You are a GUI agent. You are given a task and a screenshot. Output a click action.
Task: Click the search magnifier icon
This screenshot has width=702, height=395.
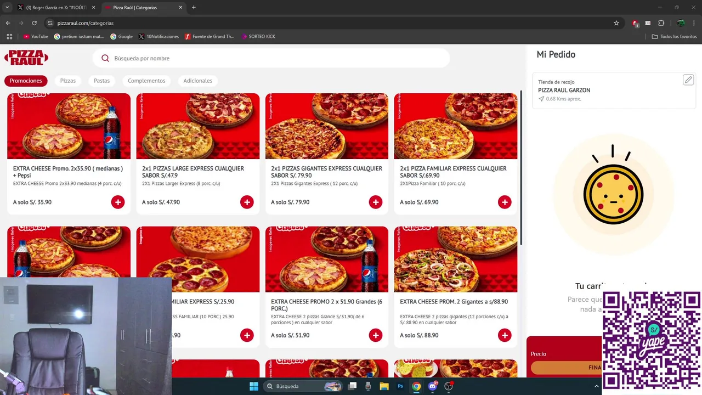pos(105,58)
